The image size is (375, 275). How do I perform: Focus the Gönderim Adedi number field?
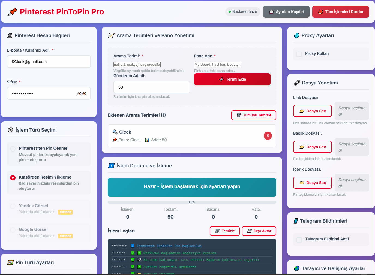point(152,87)
